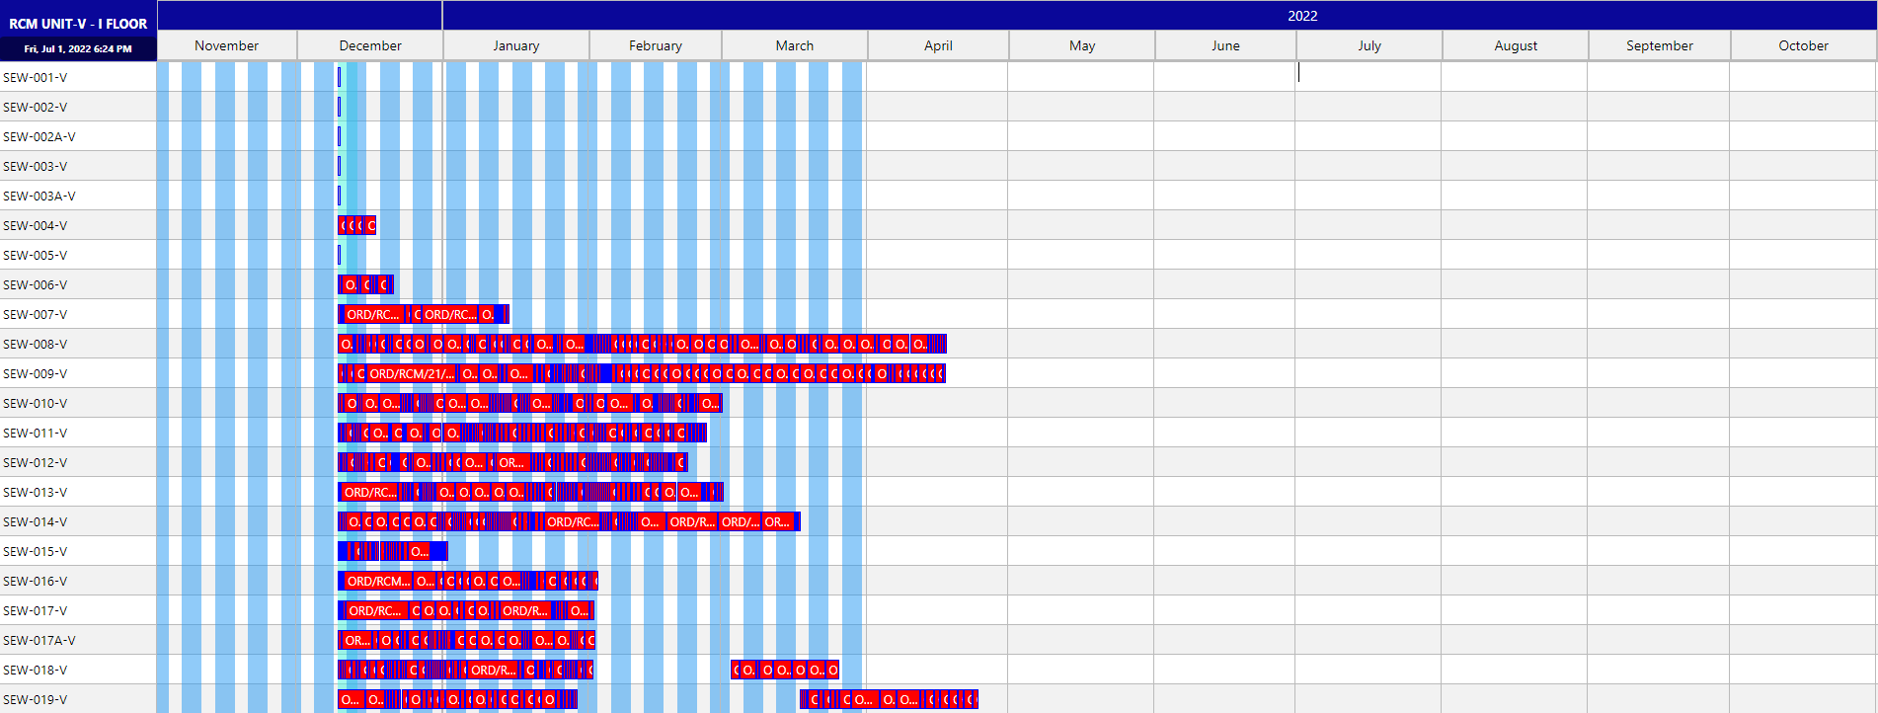
Task: Select the January month column header
Action: (515, 45)
